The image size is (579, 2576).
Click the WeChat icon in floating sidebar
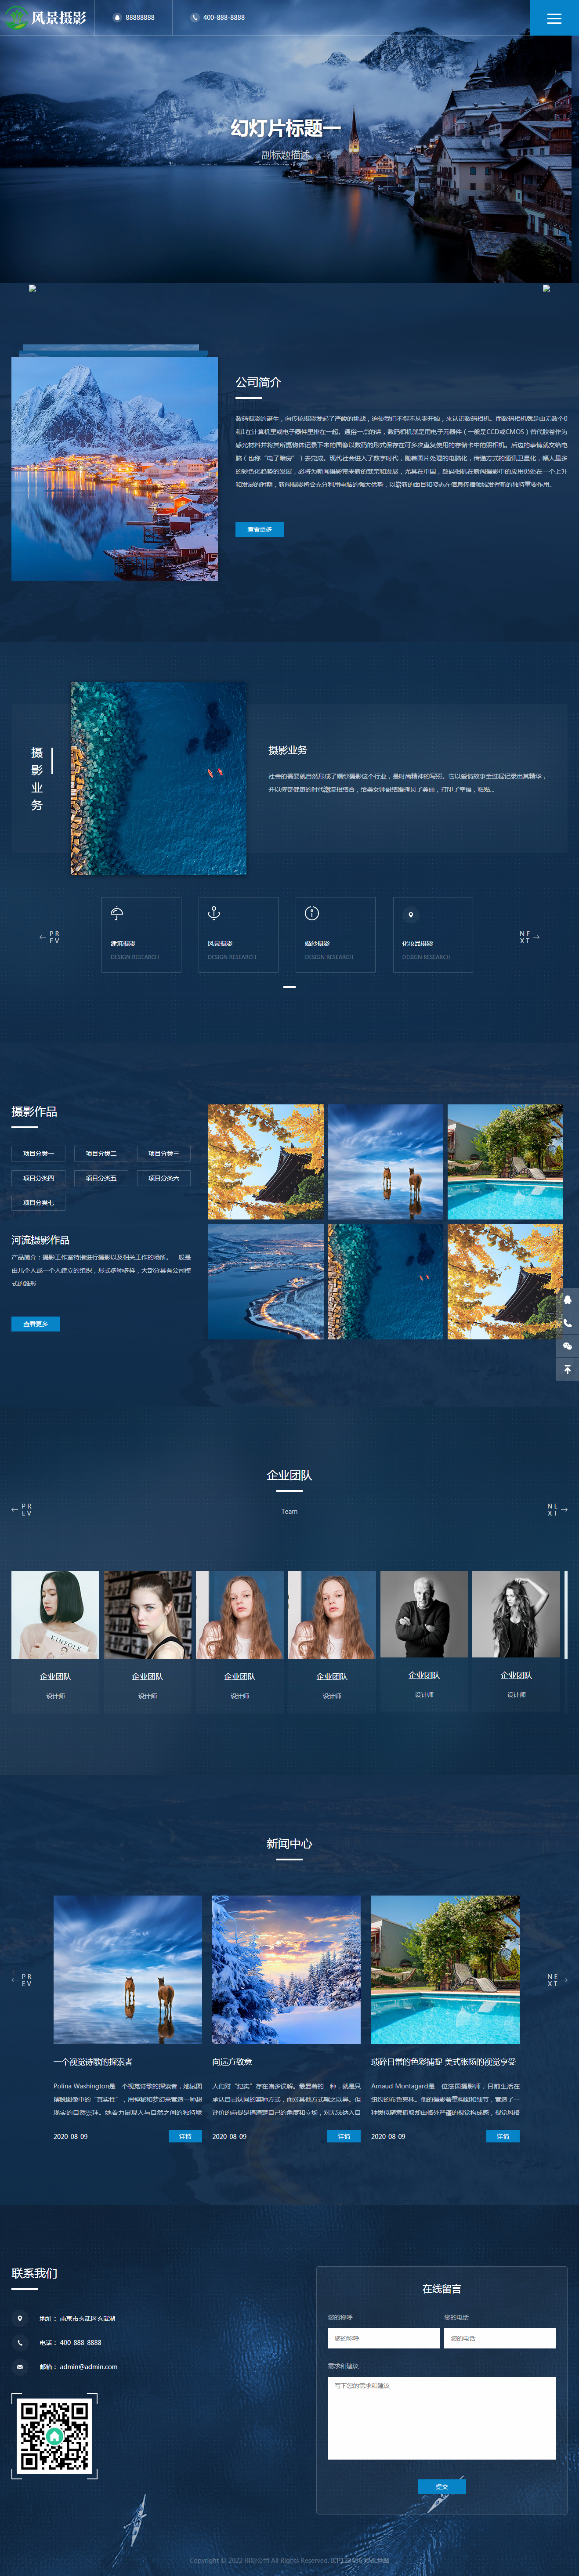[x=567, y=1346]
